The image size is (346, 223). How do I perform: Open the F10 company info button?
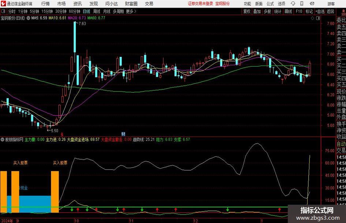[299, 11]
